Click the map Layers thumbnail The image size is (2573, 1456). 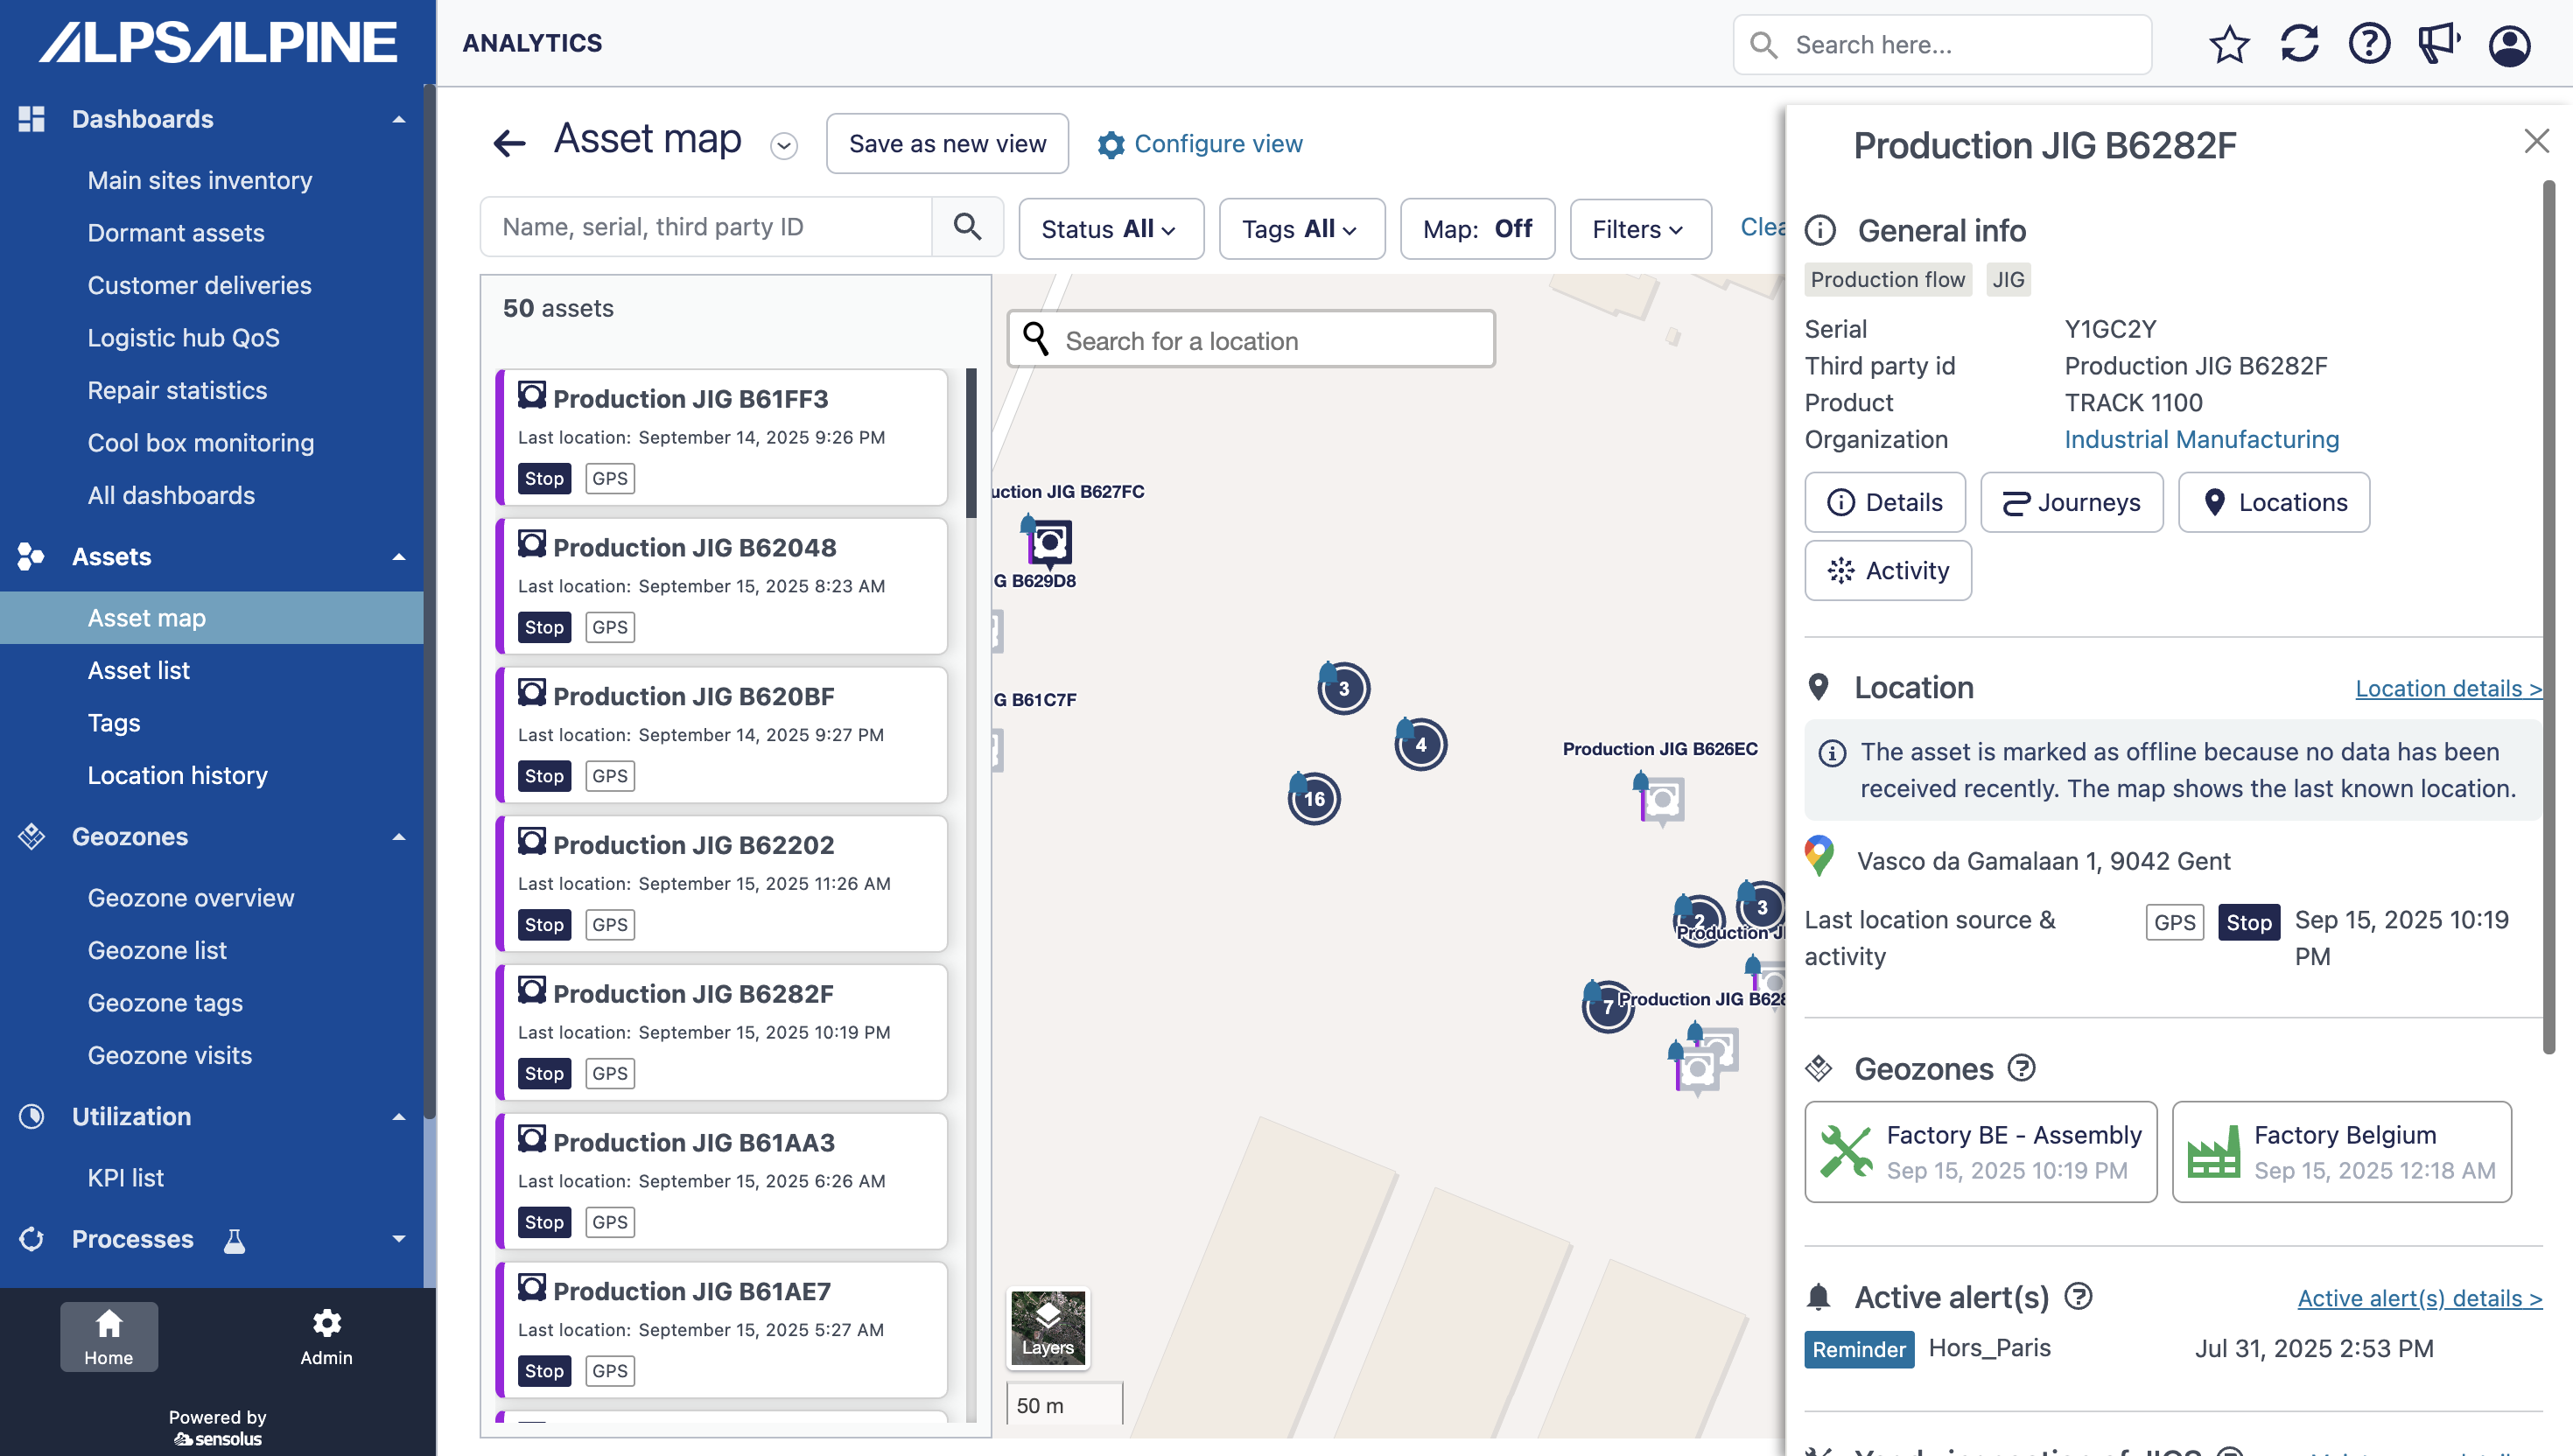click(1047, 1327)
